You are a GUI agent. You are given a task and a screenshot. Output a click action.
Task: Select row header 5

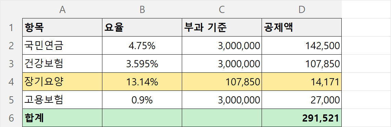pyautogui.click(x=11, y=100)
